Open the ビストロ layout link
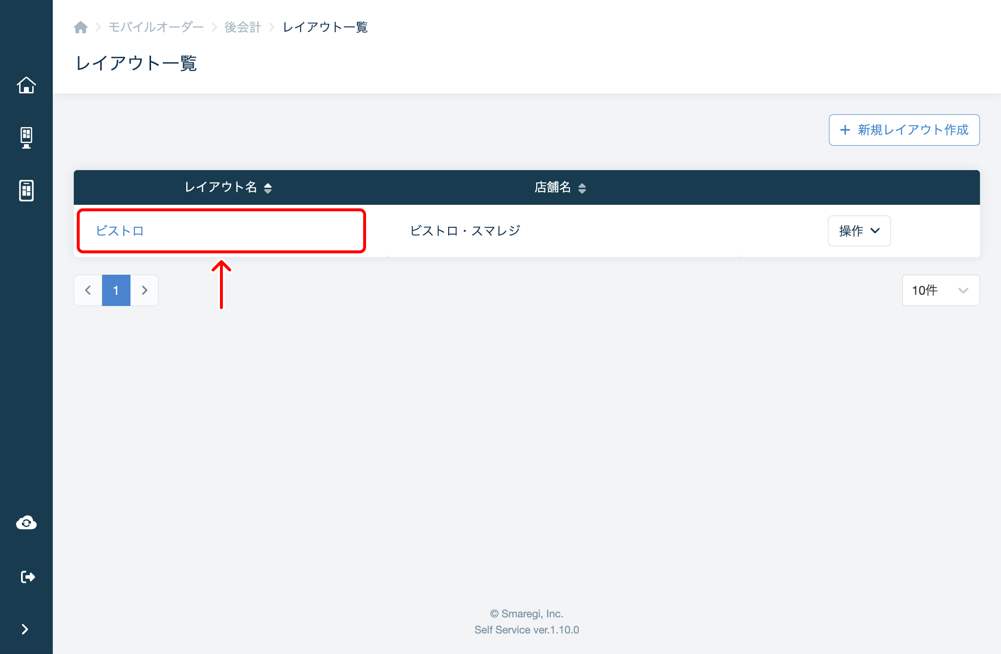The width and height of the screenshot is (1001, 654). pos(121,231)
